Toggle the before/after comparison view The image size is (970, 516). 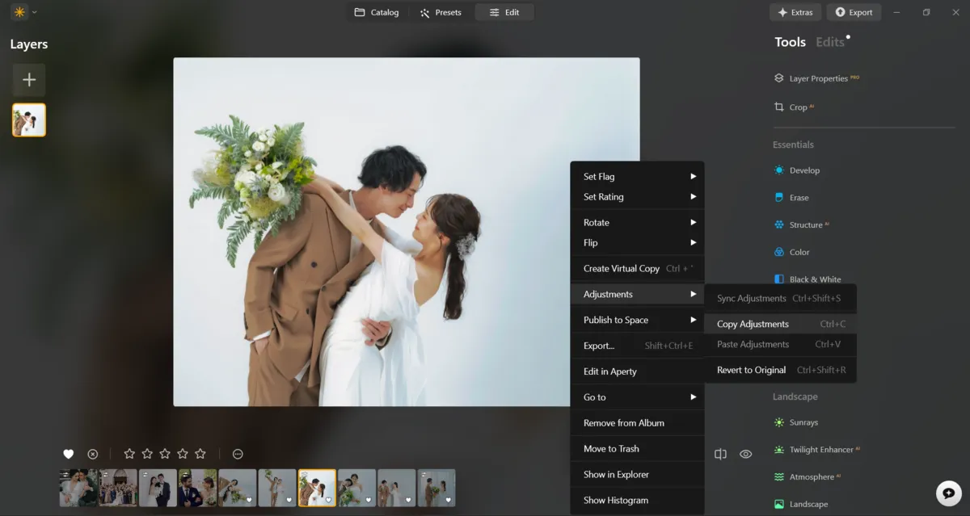(720, 454)
